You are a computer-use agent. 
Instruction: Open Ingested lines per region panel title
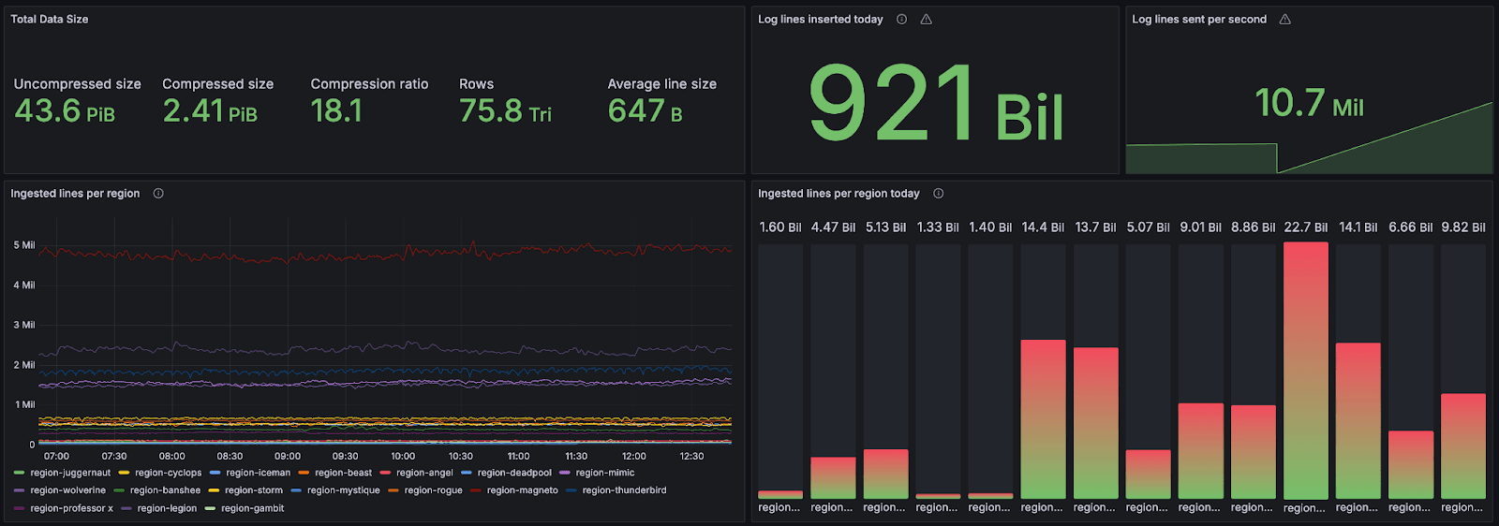point(75,194)
